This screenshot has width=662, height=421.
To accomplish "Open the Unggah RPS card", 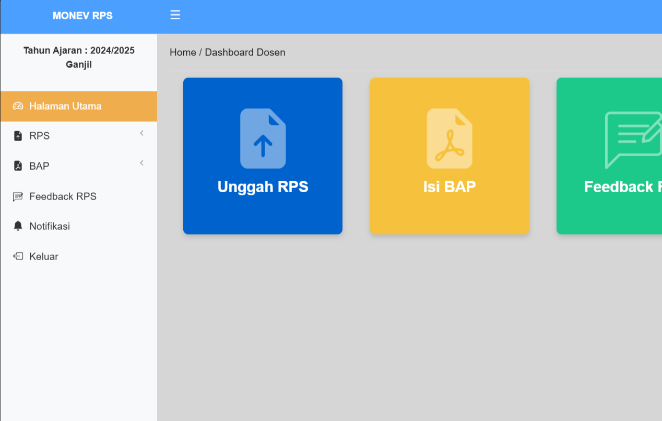I will coord(263,156).
